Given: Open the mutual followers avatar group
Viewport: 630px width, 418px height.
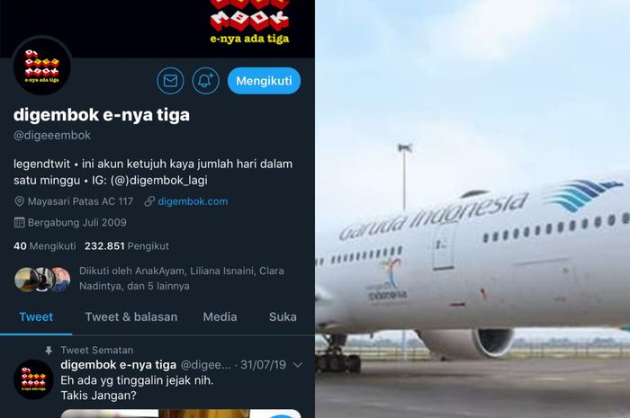Looking at the screenshot, I should tap(42, 280).
